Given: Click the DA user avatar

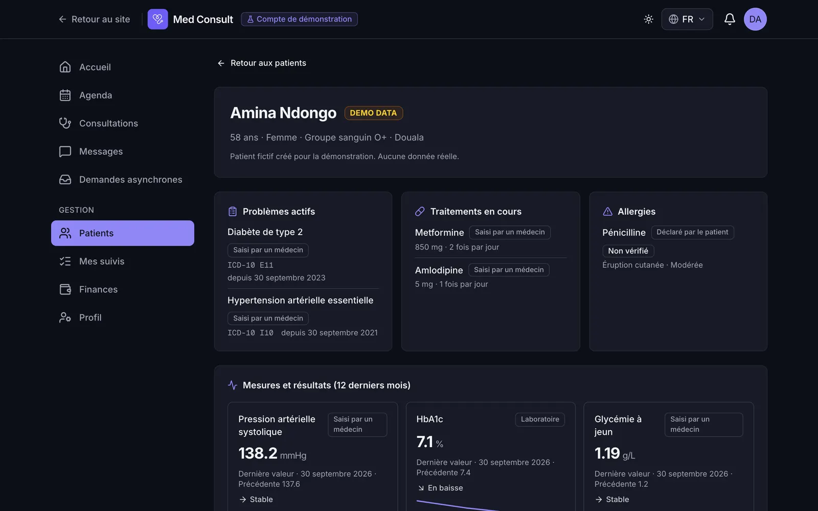Looking at the screenshot, I should (x=755, y=19).
